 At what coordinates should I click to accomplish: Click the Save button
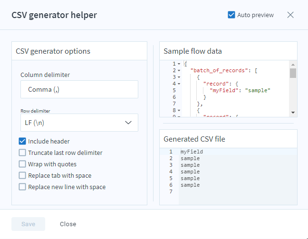(29, 224)
